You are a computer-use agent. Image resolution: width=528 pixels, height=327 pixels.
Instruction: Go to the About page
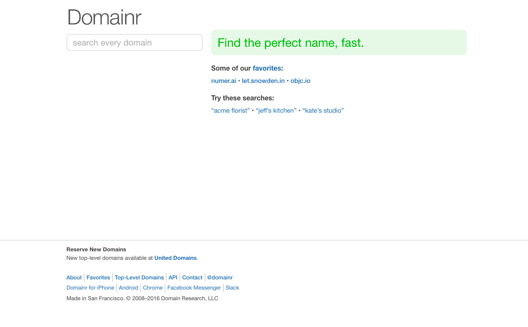click(74, 278)
